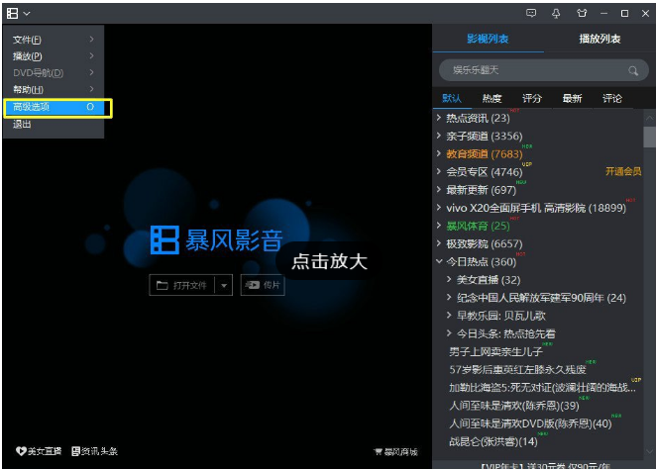Select 57岁影后惠英红左膝永久残废 item
The height and width of the screenshot is (469, 656).
(517, 370)
